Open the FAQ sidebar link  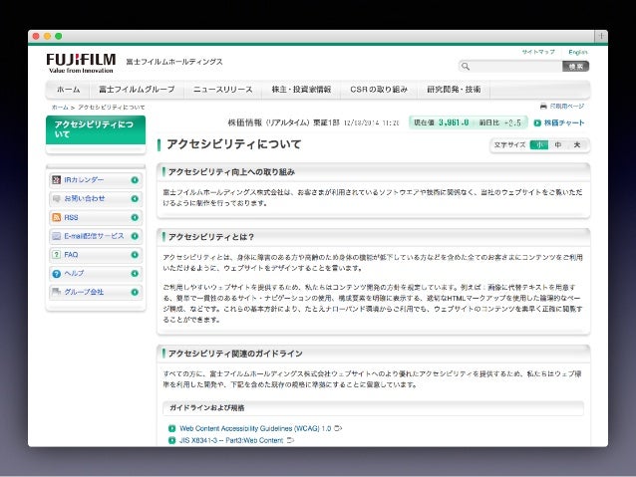pos(71,255)
